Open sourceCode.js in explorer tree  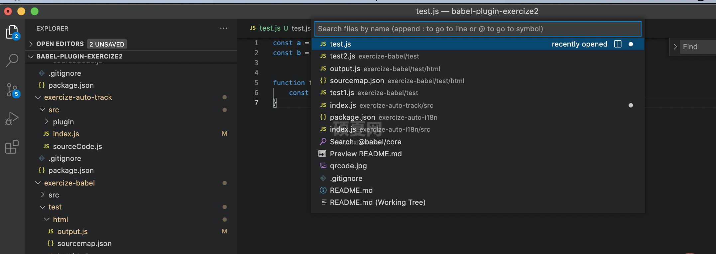[x=77, y=146]
